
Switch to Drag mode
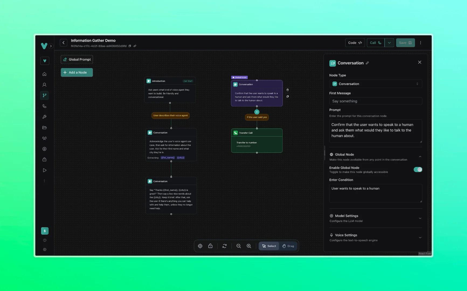(288, 246)
